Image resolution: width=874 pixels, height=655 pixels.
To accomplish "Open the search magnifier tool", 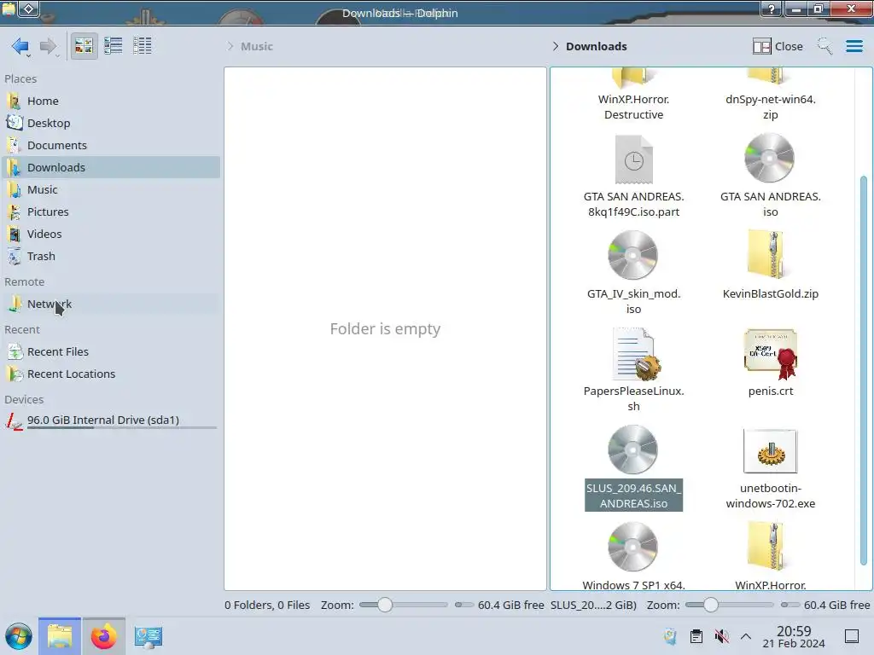I will click(x=824, y=46).
